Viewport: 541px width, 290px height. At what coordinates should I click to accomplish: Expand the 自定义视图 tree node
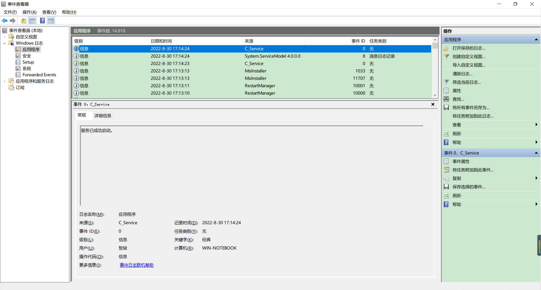coord(5,37)
